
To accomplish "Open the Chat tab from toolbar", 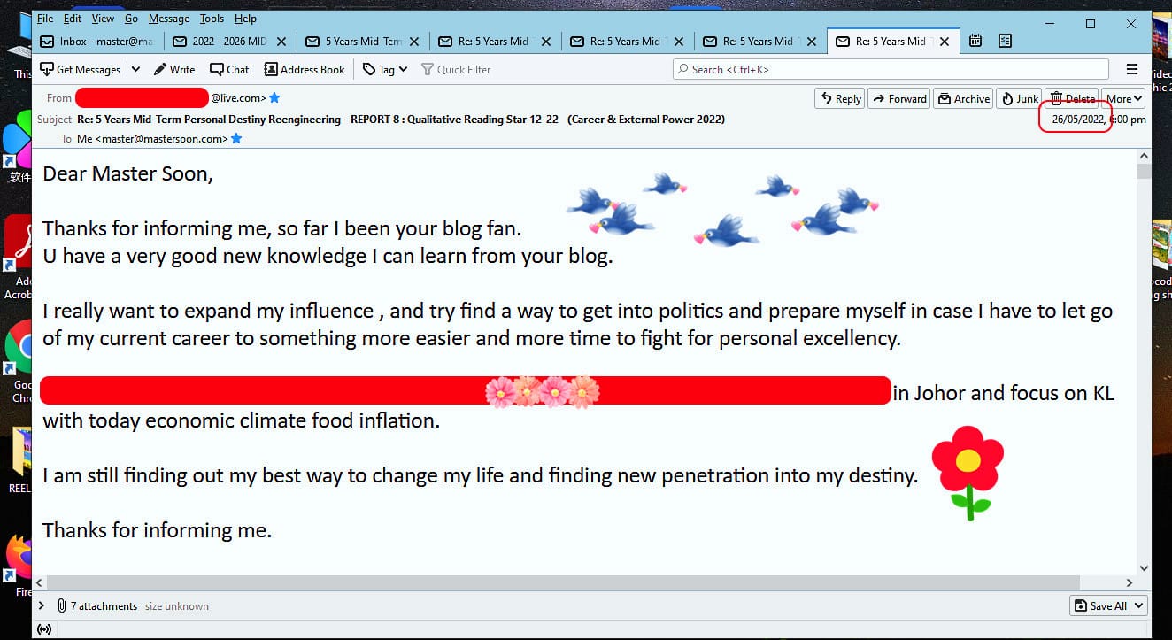I will [x=229, y=69].
